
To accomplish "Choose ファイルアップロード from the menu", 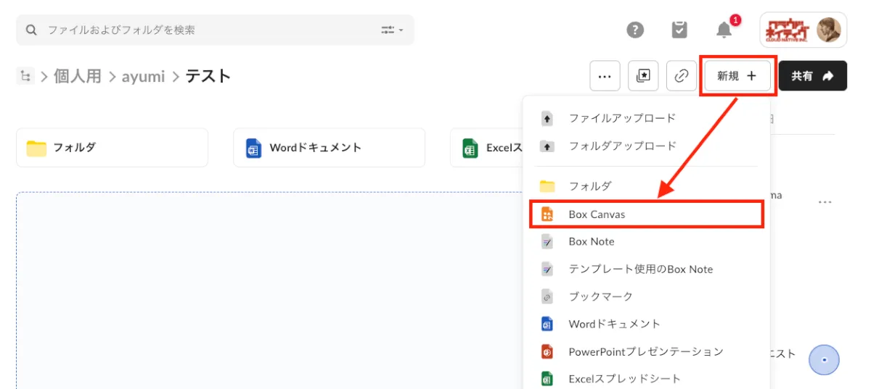I will click(621, 118).
